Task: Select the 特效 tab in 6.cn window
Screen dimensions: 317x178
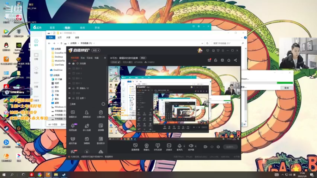Action: 67,28
